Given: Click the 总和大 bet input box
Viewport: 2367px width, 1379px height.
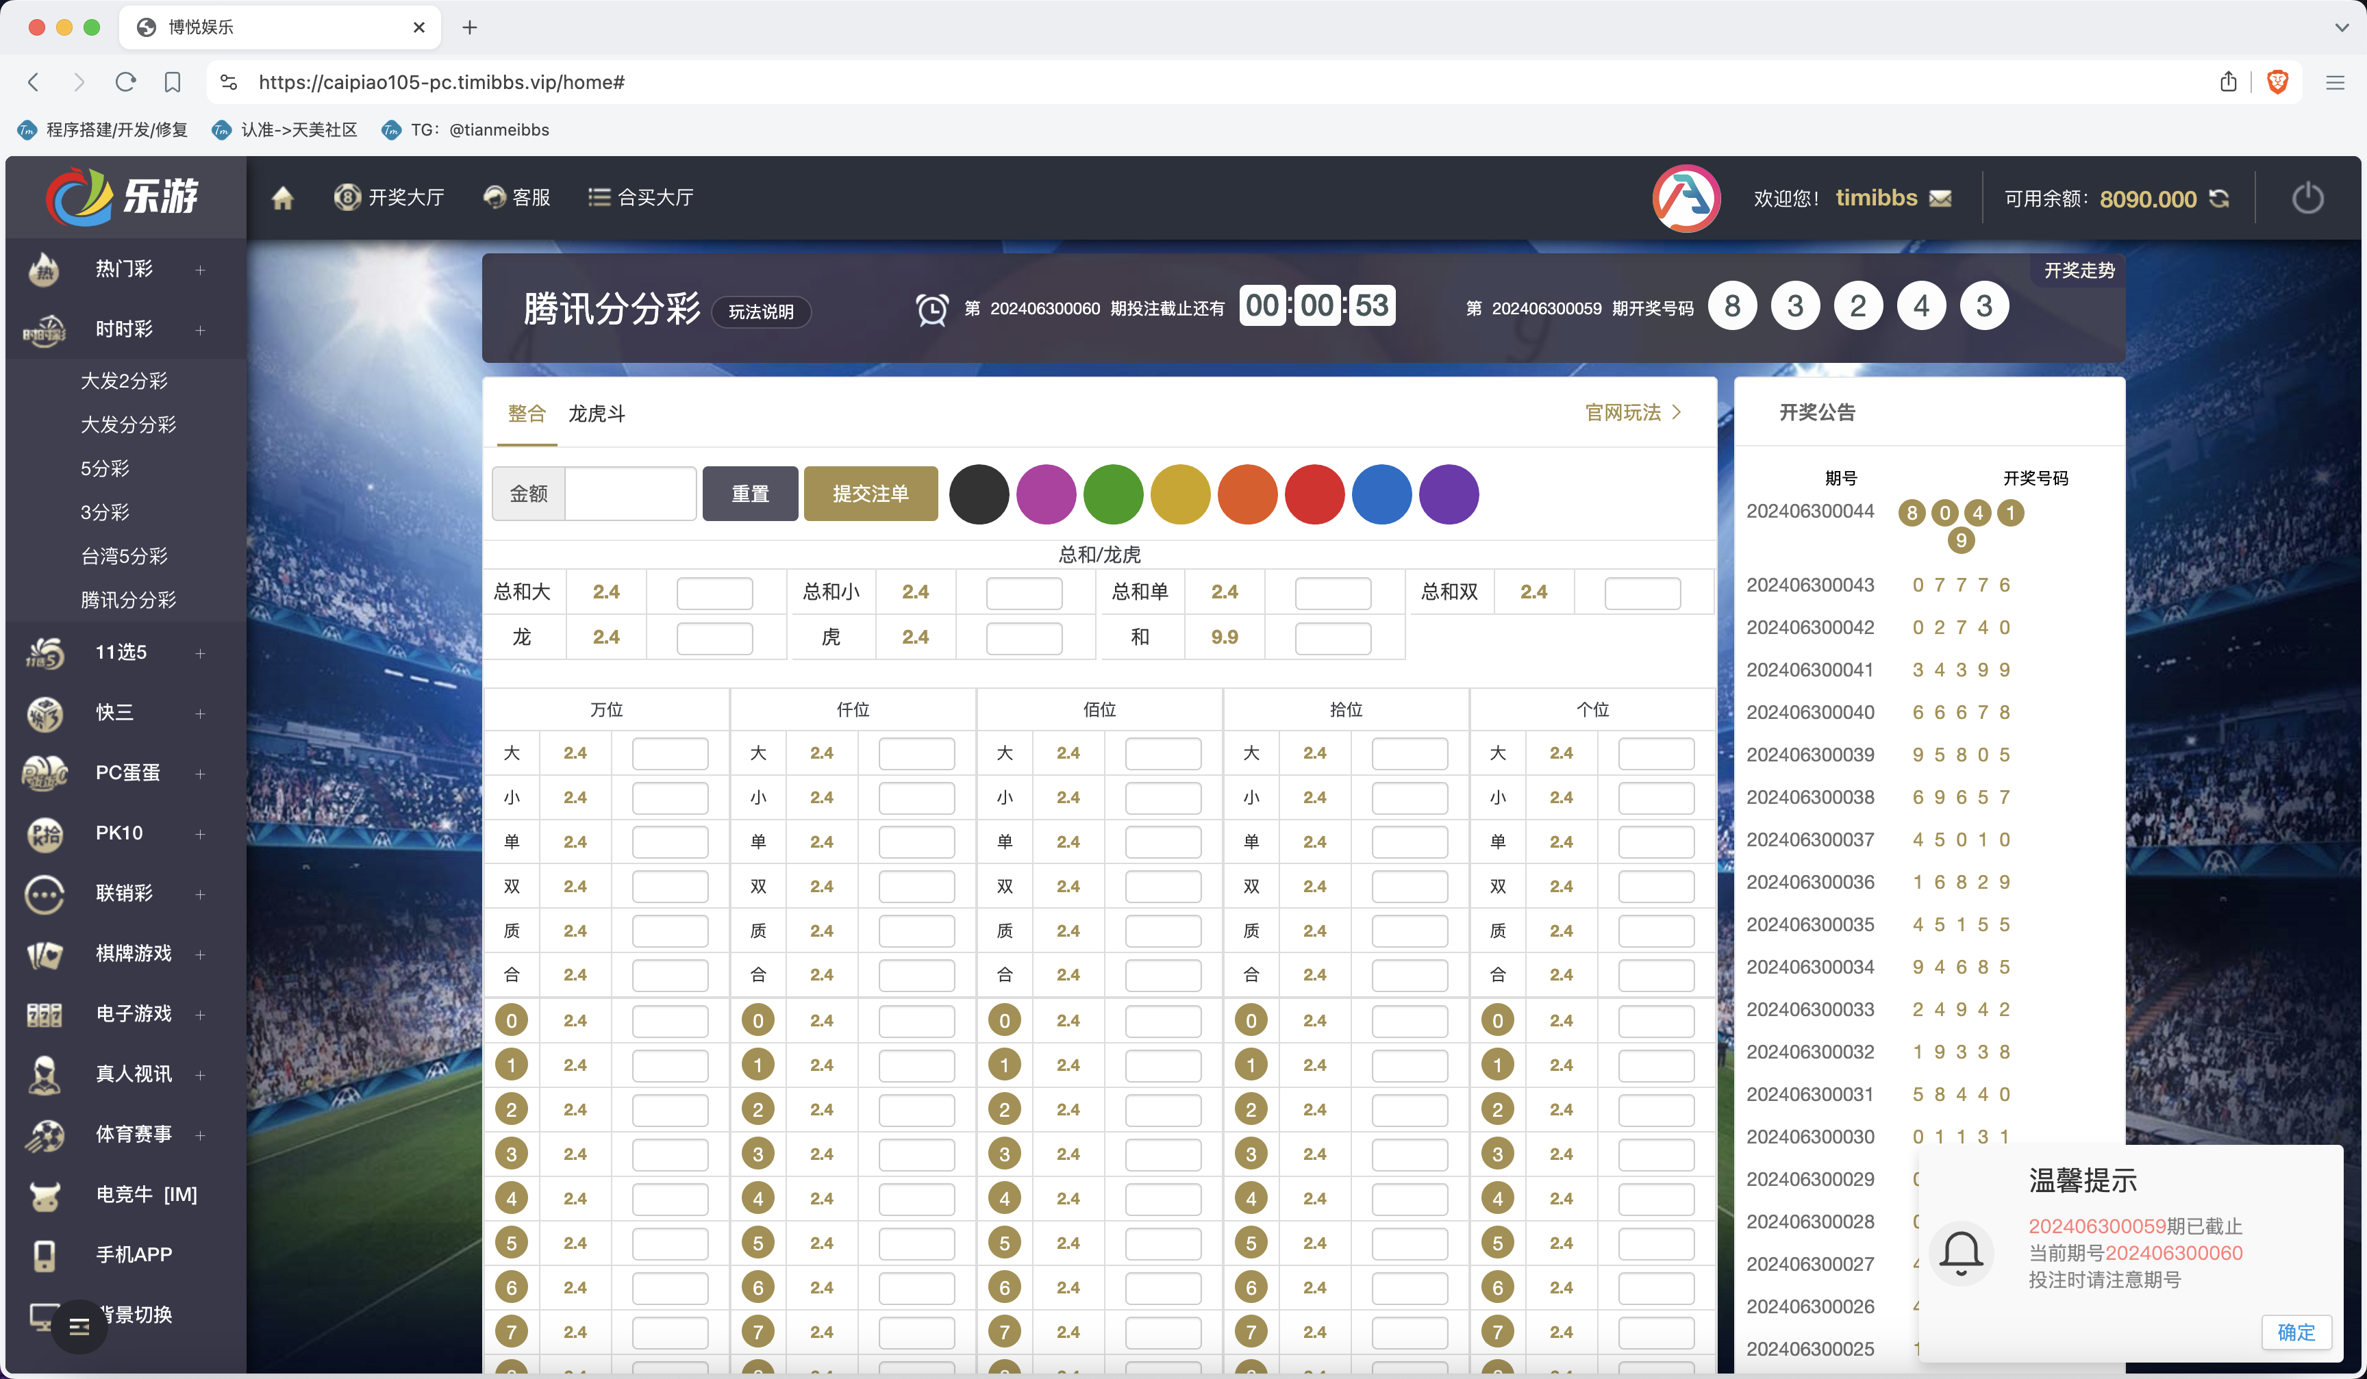Looking at the screenshot, I should click(x=715, y=592).
